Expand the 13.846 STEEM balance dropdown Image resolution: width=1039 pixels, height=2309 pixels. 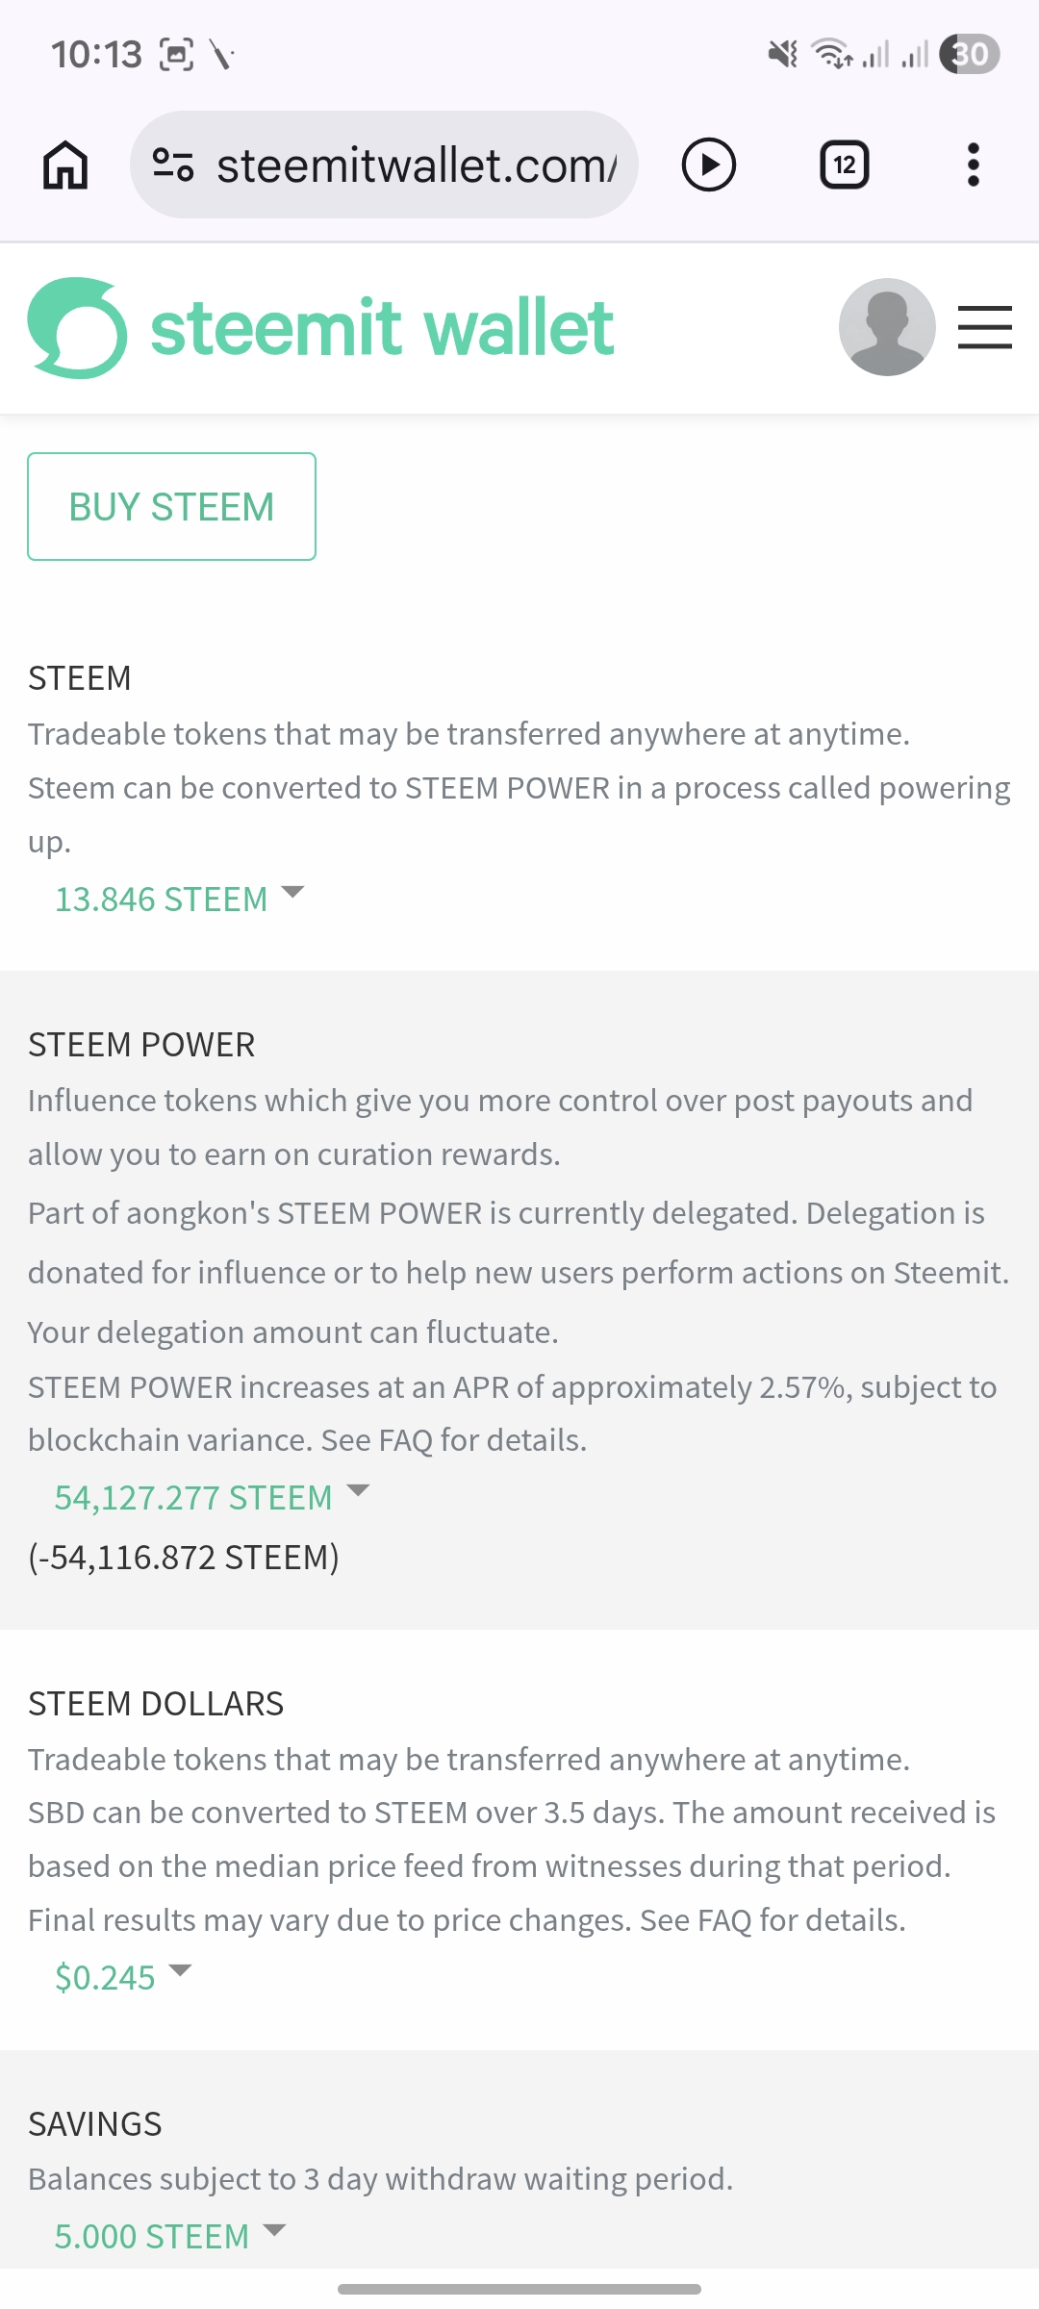coord(179,899)
